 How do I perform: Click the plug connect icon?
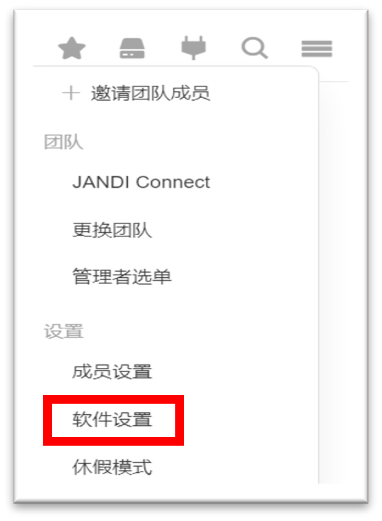tap(193, 48)
